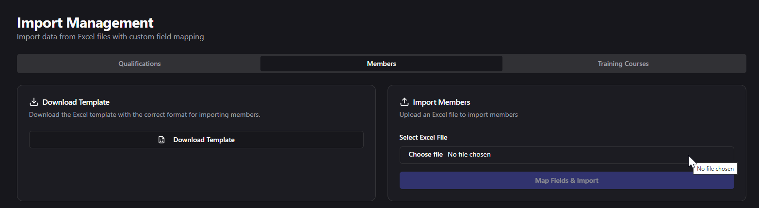Click the Import Members card heading
759x208 pixels.
coord(441,102)
